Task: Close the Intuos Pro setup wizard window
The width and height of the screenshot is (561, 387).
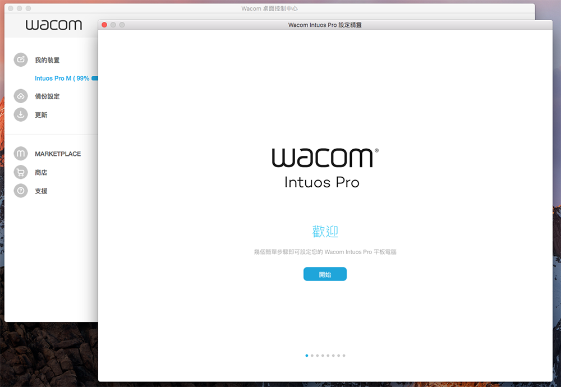Action: coord(104,25)
